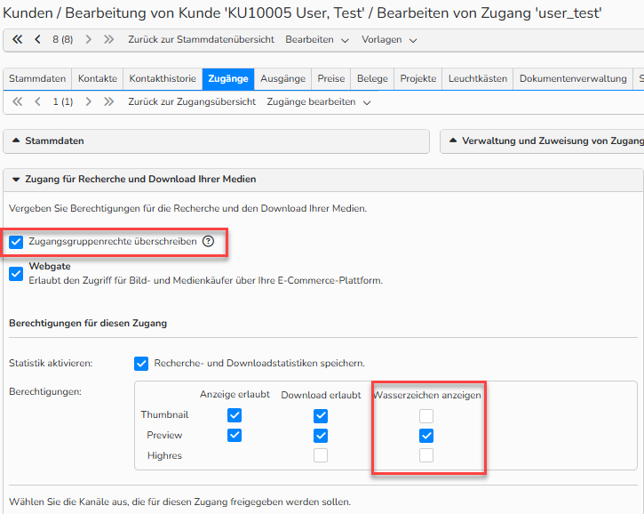This screenshot has width=644, height=514.
Task: Click the Thumbnail row label
Action: click(164, 414)
